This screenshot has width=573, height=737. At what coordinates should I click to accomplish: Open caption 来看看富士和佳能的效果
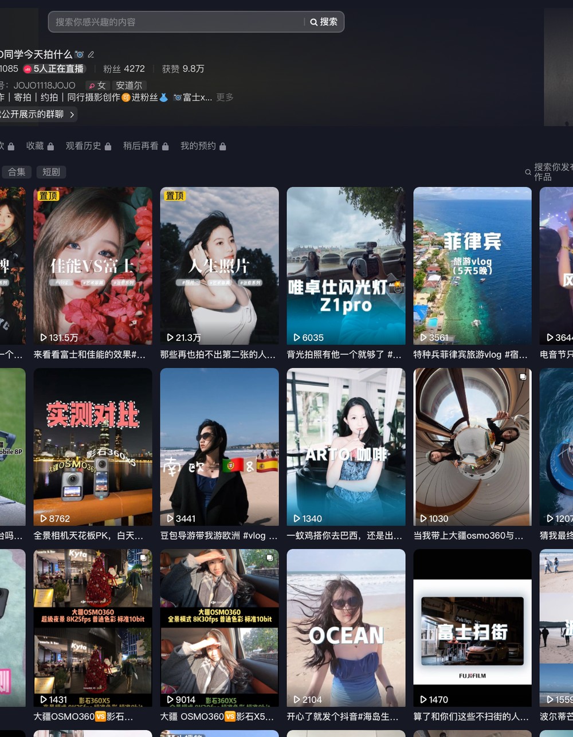pos(89,355)
